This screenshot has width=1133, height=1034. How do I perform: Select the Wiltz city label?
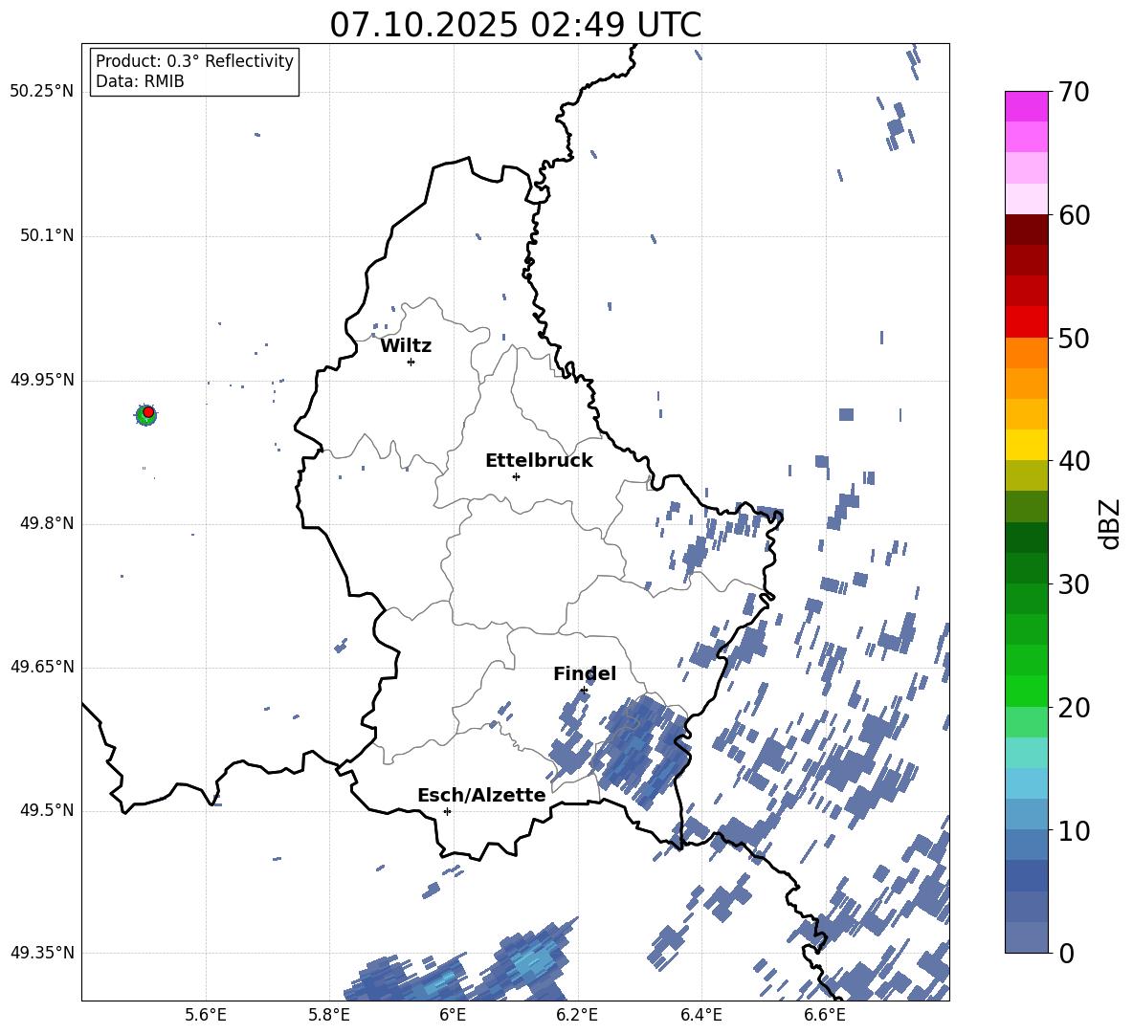click(x=406, y=346)
